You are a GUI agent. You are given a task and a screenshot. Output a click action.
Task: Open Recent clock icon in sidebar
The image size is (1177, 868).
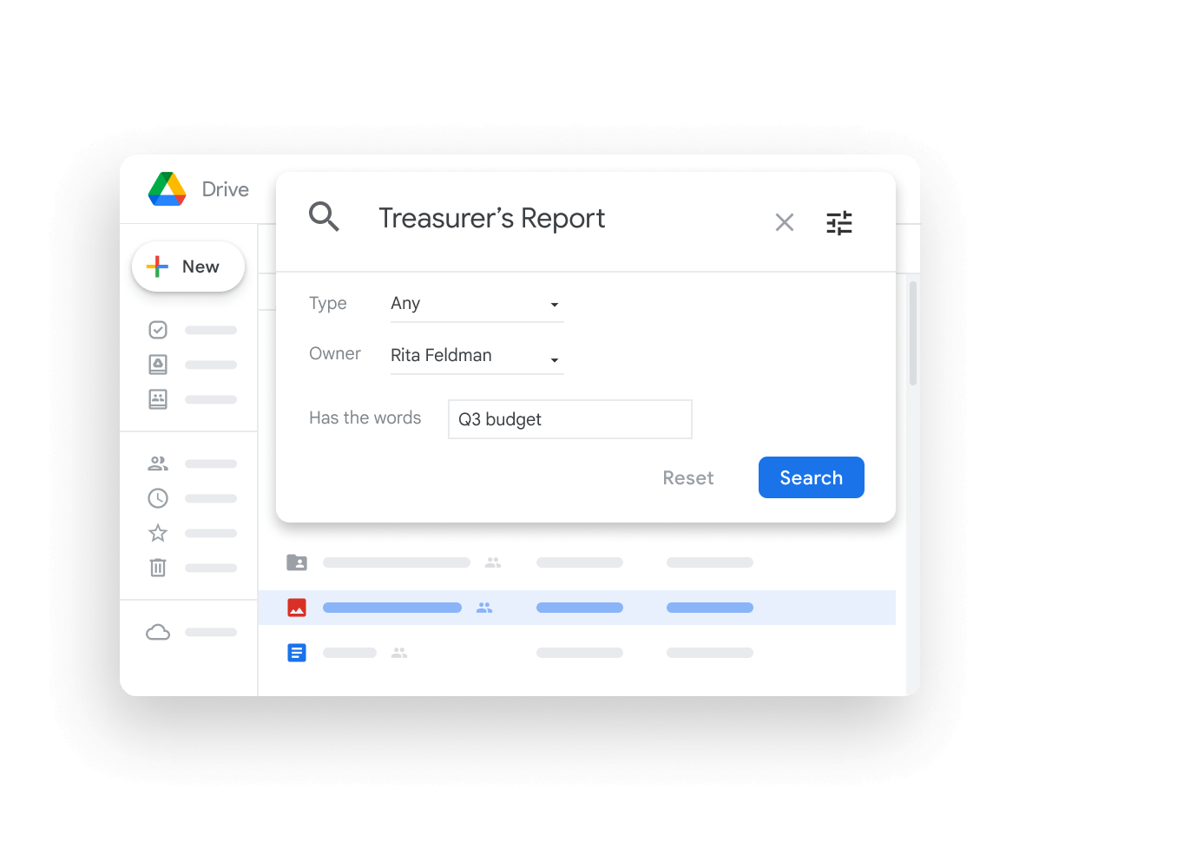[x=158, y=498]
